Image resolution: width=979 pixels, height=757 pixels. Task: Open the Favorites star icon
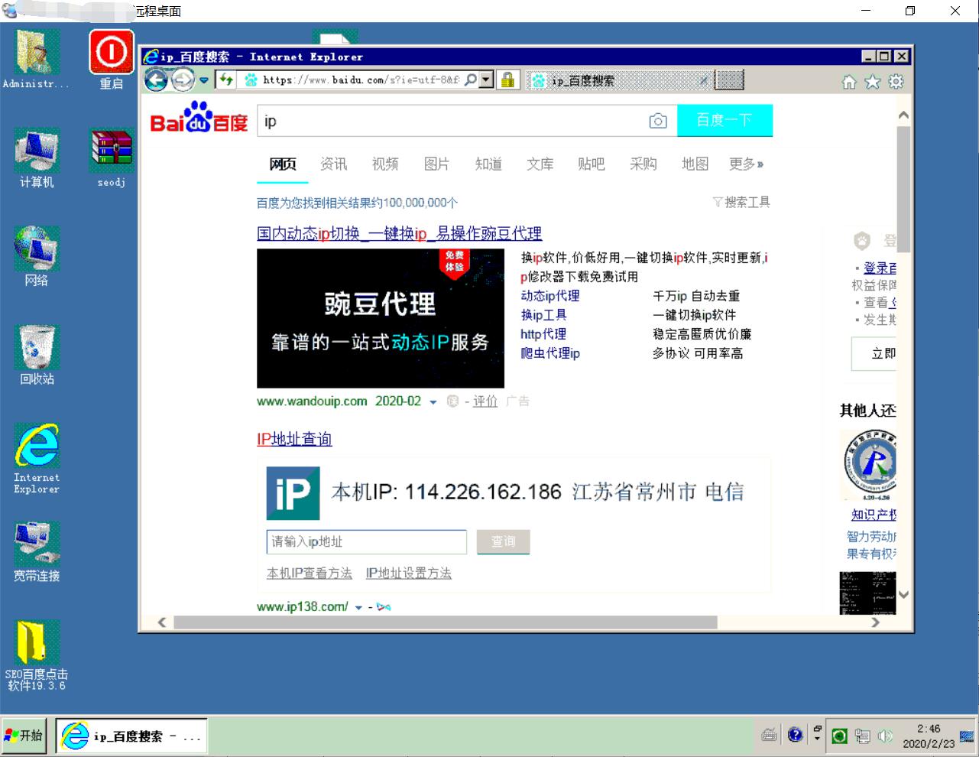(873, 82)
